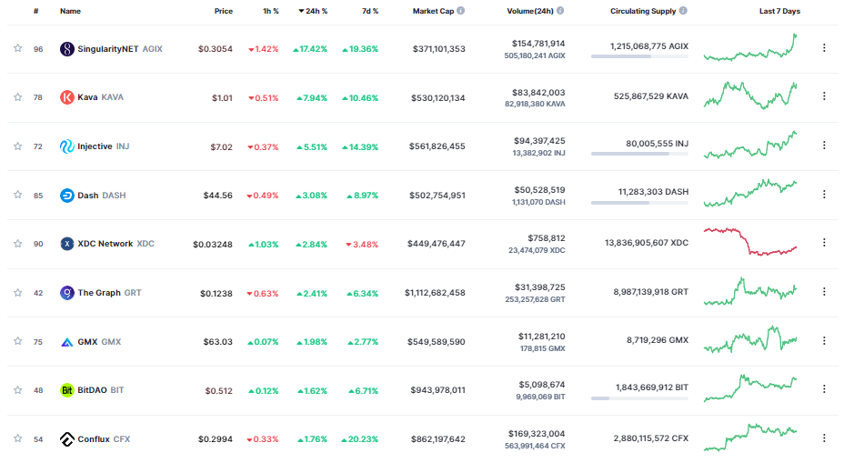The height and width of the screenshot is (463, 844).
Task: Sort the table by the 24h % column
Action: [313, 11]
